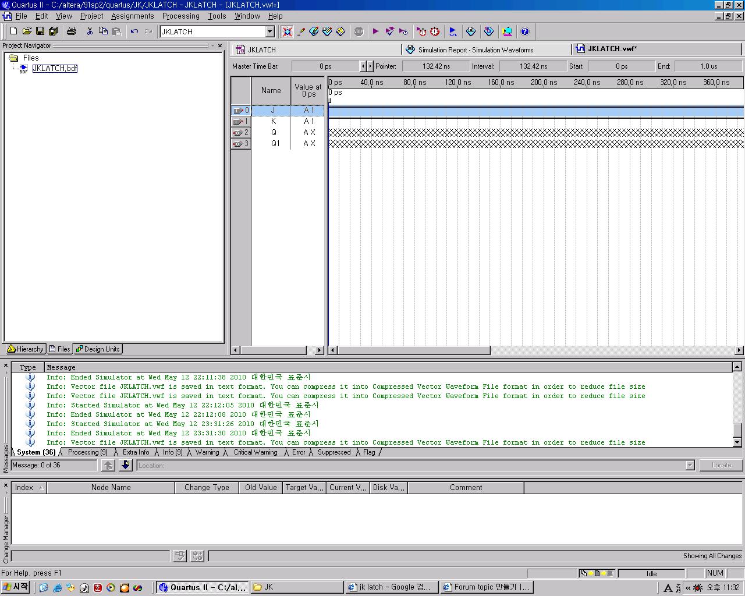Step Master Time Bar to next transition
This screenshot has height=596, width=745.
[x=371, y=66]
